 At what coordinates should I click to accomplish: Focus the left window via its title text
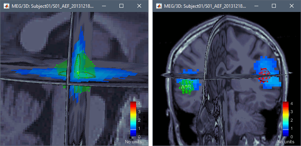[53, 6]
